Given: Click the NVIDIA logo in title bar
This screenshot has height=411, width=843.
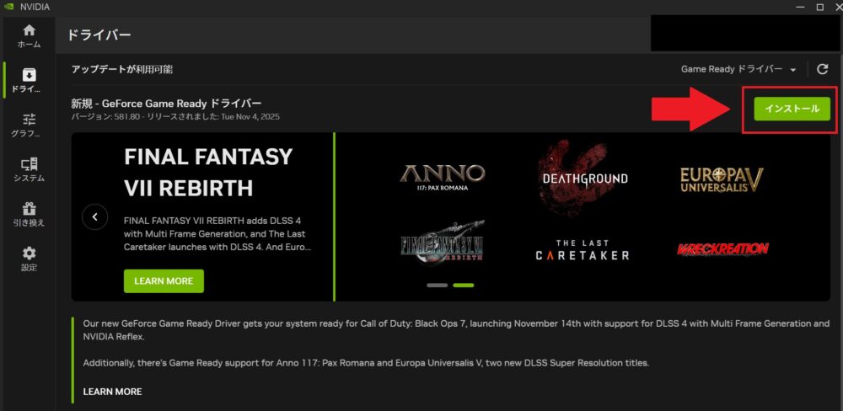Looking at the screenshot, I should click(x=9, y=7).
